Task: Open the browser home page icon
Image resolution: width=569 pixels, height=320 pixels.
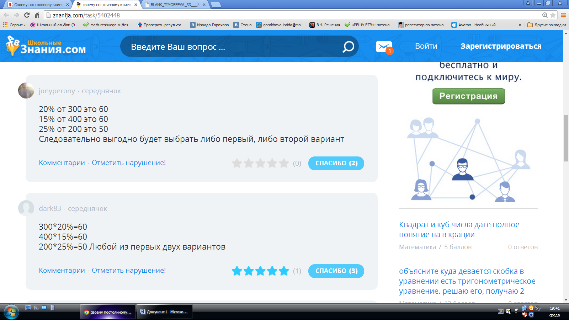Action: click(x=37, y=15)
